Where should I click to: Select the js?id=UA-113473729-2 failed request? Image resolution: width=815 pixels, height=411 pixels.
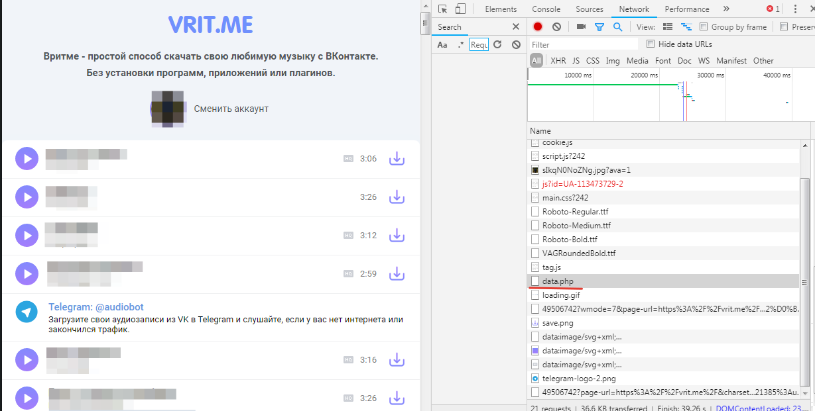pos(664,184)
